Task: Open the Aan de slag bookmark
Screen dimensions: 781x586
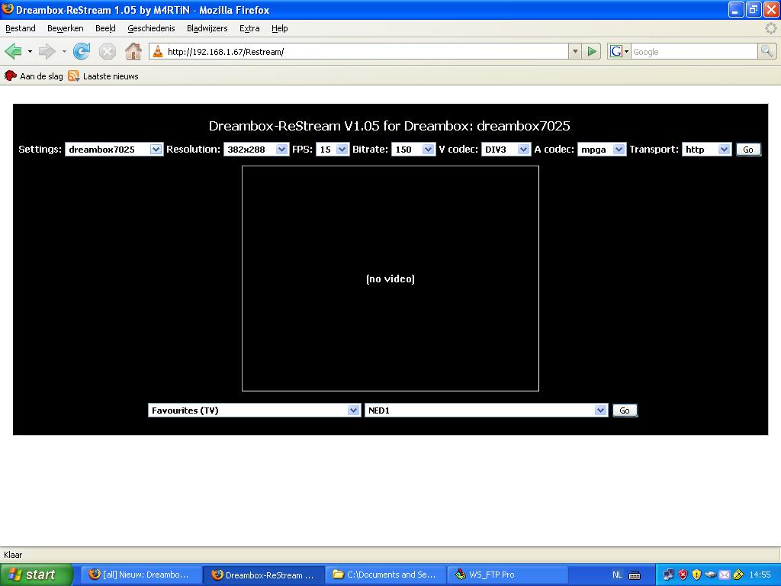Action: (34, 76)
